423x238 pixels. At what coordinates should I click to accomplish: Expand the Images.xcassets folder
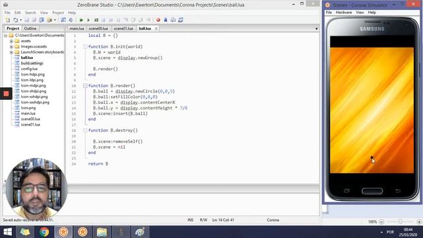(11, 47)
